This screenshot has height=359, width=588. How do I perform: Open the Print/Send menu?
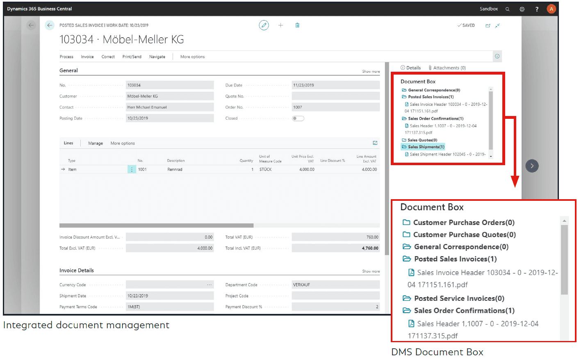[132, 57]
